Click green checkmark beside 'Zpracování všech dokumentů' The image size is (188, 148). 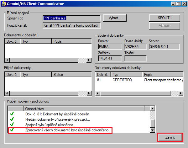tap(12, 129)
